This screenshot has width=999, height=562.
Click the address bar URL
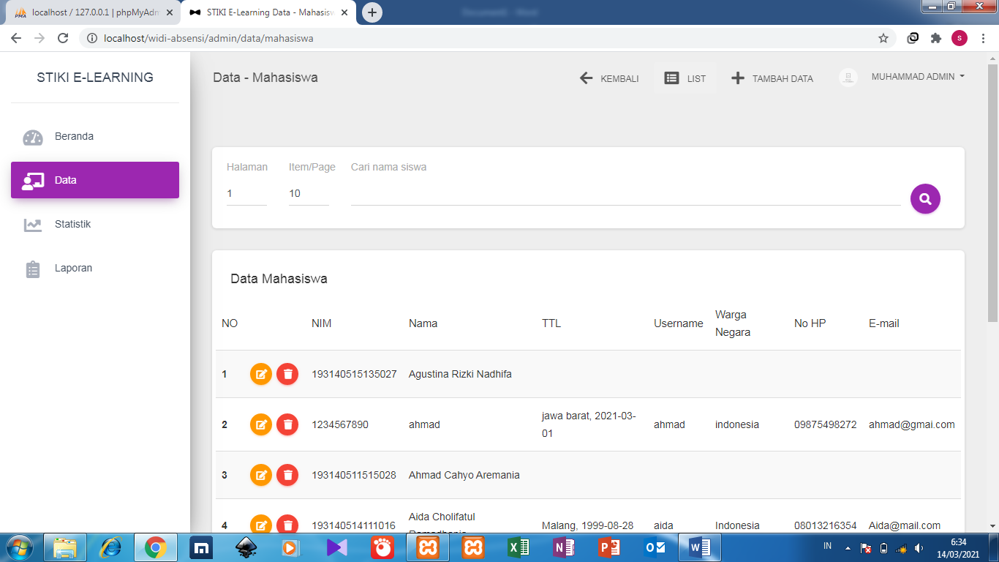tap(208, 38)
